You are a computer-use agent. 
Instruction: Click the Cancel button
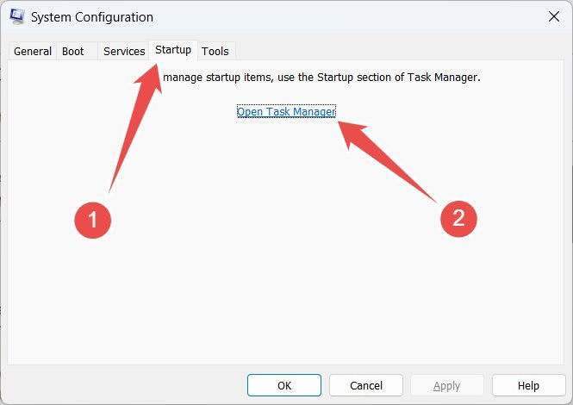[x=366, y=385]
